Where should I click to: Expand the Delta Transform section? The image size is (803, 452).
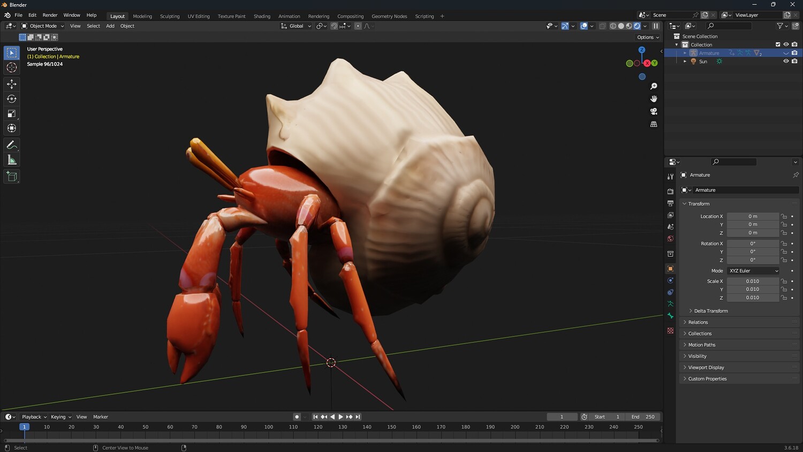click(710, 311)
